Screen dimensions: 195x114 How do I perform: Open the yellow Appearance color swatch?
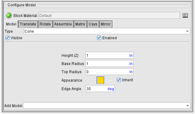pos(100,80)
